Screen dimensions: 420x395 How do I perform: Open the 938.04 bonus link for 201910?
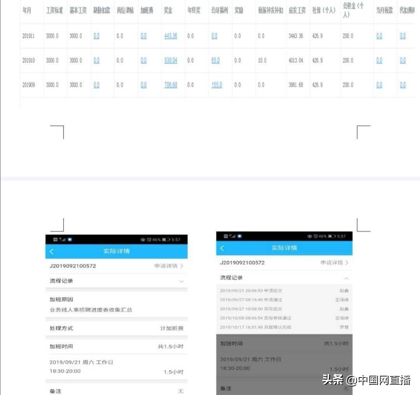pyautogui.click(x=170, y=61)
